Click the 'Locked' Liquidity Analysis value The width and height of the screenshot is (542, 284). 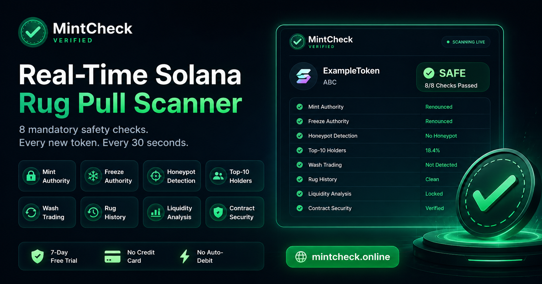(434, 194)
